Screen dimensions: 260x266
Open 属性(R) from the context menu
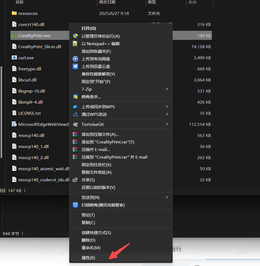point(121,258)
